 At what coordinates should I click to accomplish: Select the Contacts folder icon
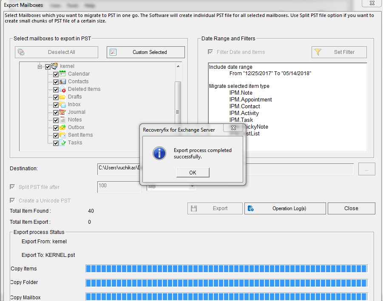click(62, 82)
